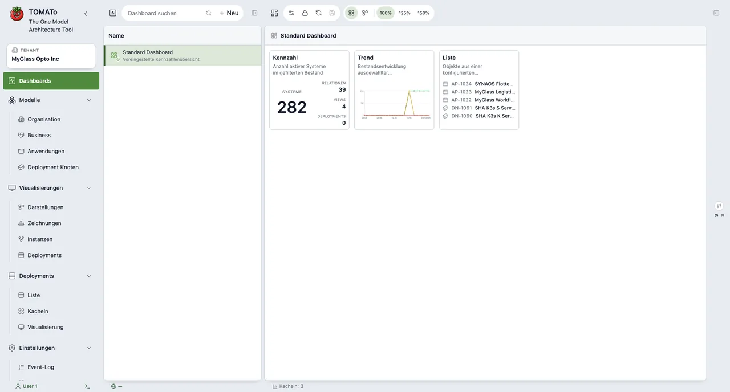This screenshot has width=730, height=392.
Task: Open Instanzen in the sidebar
Action: tap(40, 239)
